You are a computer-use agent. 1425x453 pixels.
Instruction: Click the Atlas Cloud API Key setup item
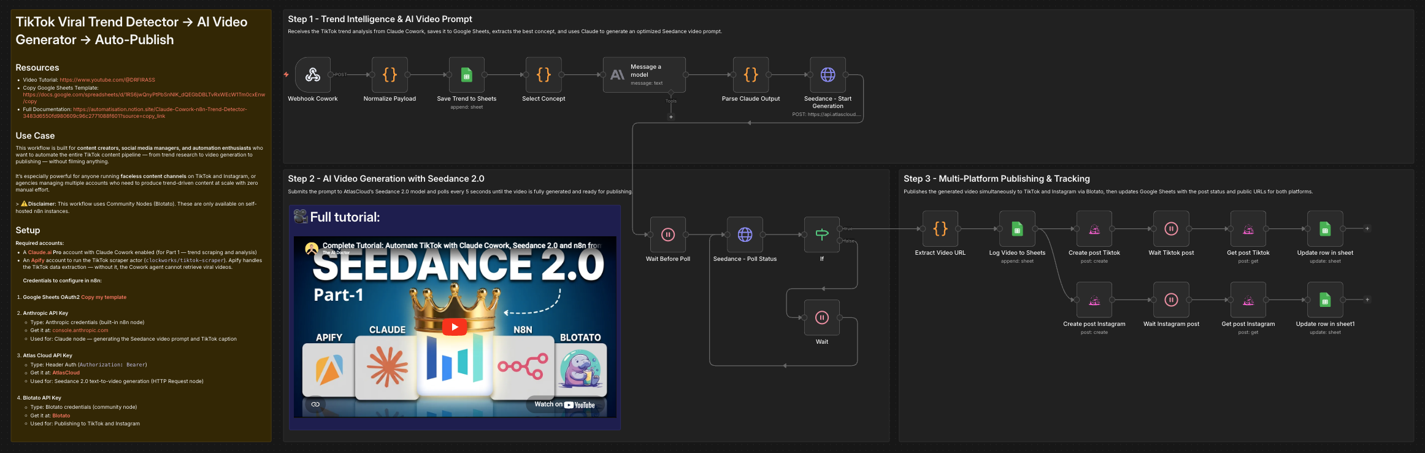47,355
